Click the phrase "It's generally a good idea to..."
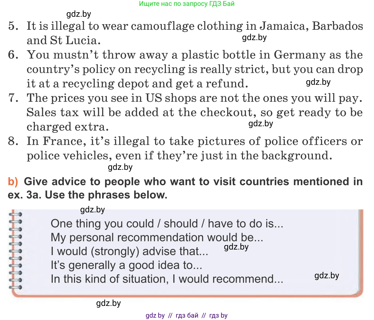The width and height of the screenshot is (374, 320). tap(126, 265)
